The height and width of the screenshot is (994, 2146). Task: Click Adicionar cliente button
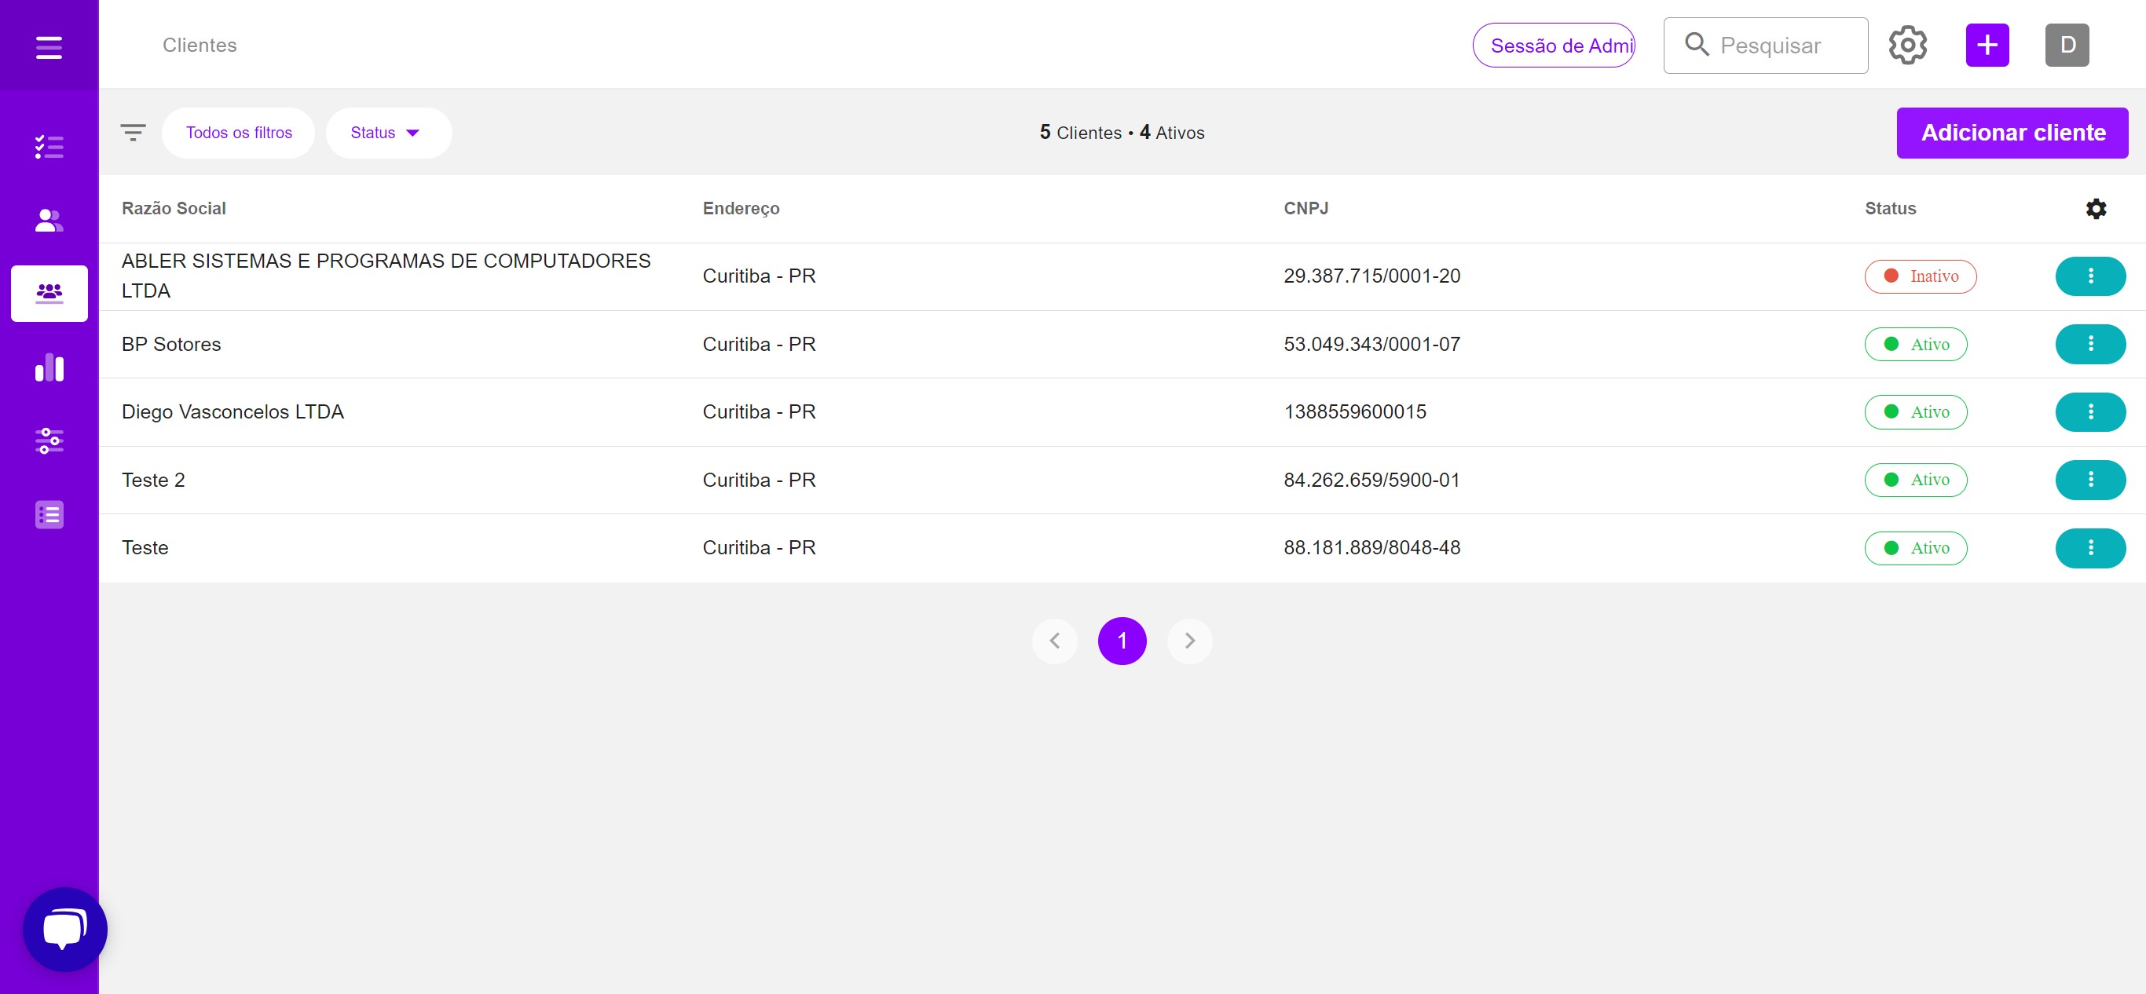(x=2012, y=133)
